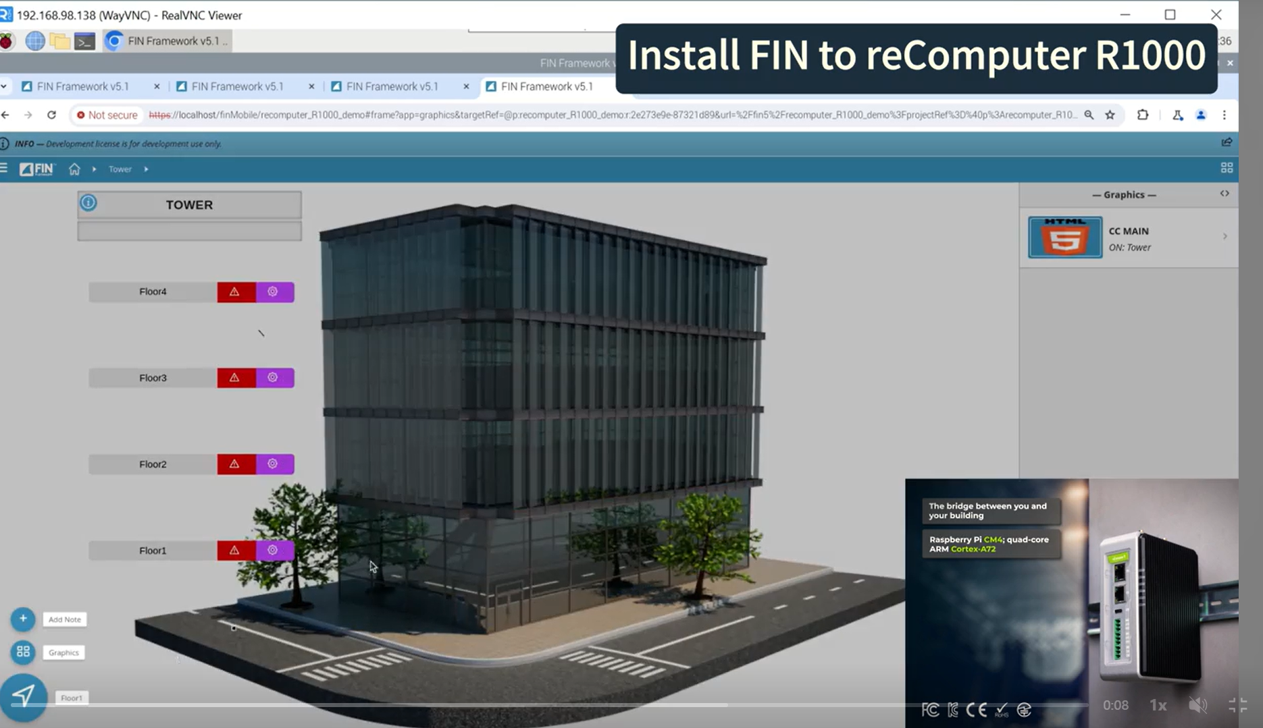Image resolution: width=1263 pixels, height=728 pixels.
Task: Select the third FIN Framework v5.1 browser tab
Action: point(392,86)
